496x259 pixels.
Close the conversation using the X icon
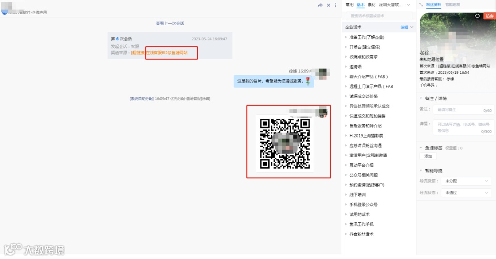tap(329, 5)
